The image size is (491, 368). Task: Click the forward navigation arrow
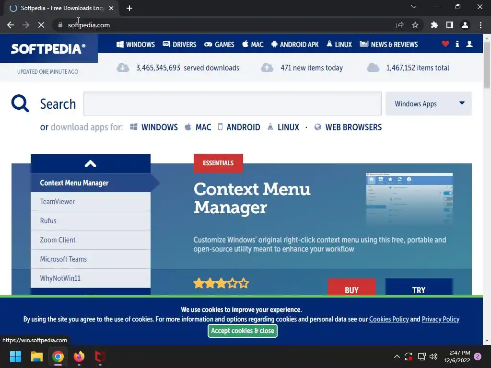tap(26, 25)
